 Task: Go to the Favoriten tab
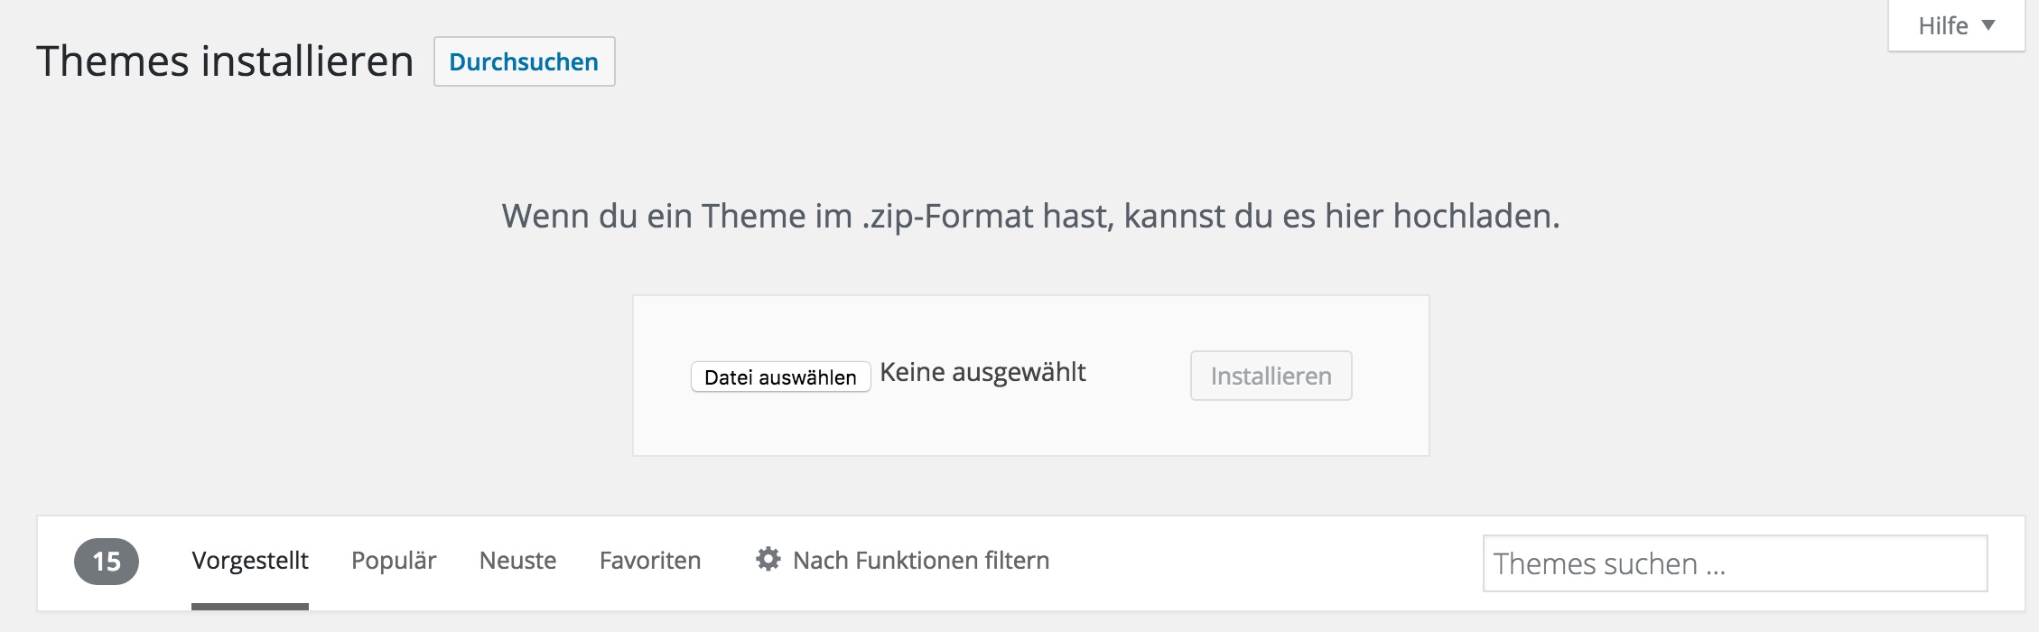click(650, 561)
